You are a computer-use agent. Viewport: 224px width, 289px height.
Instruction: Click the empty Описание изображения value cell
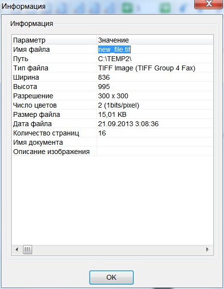(x=155, y=152)
